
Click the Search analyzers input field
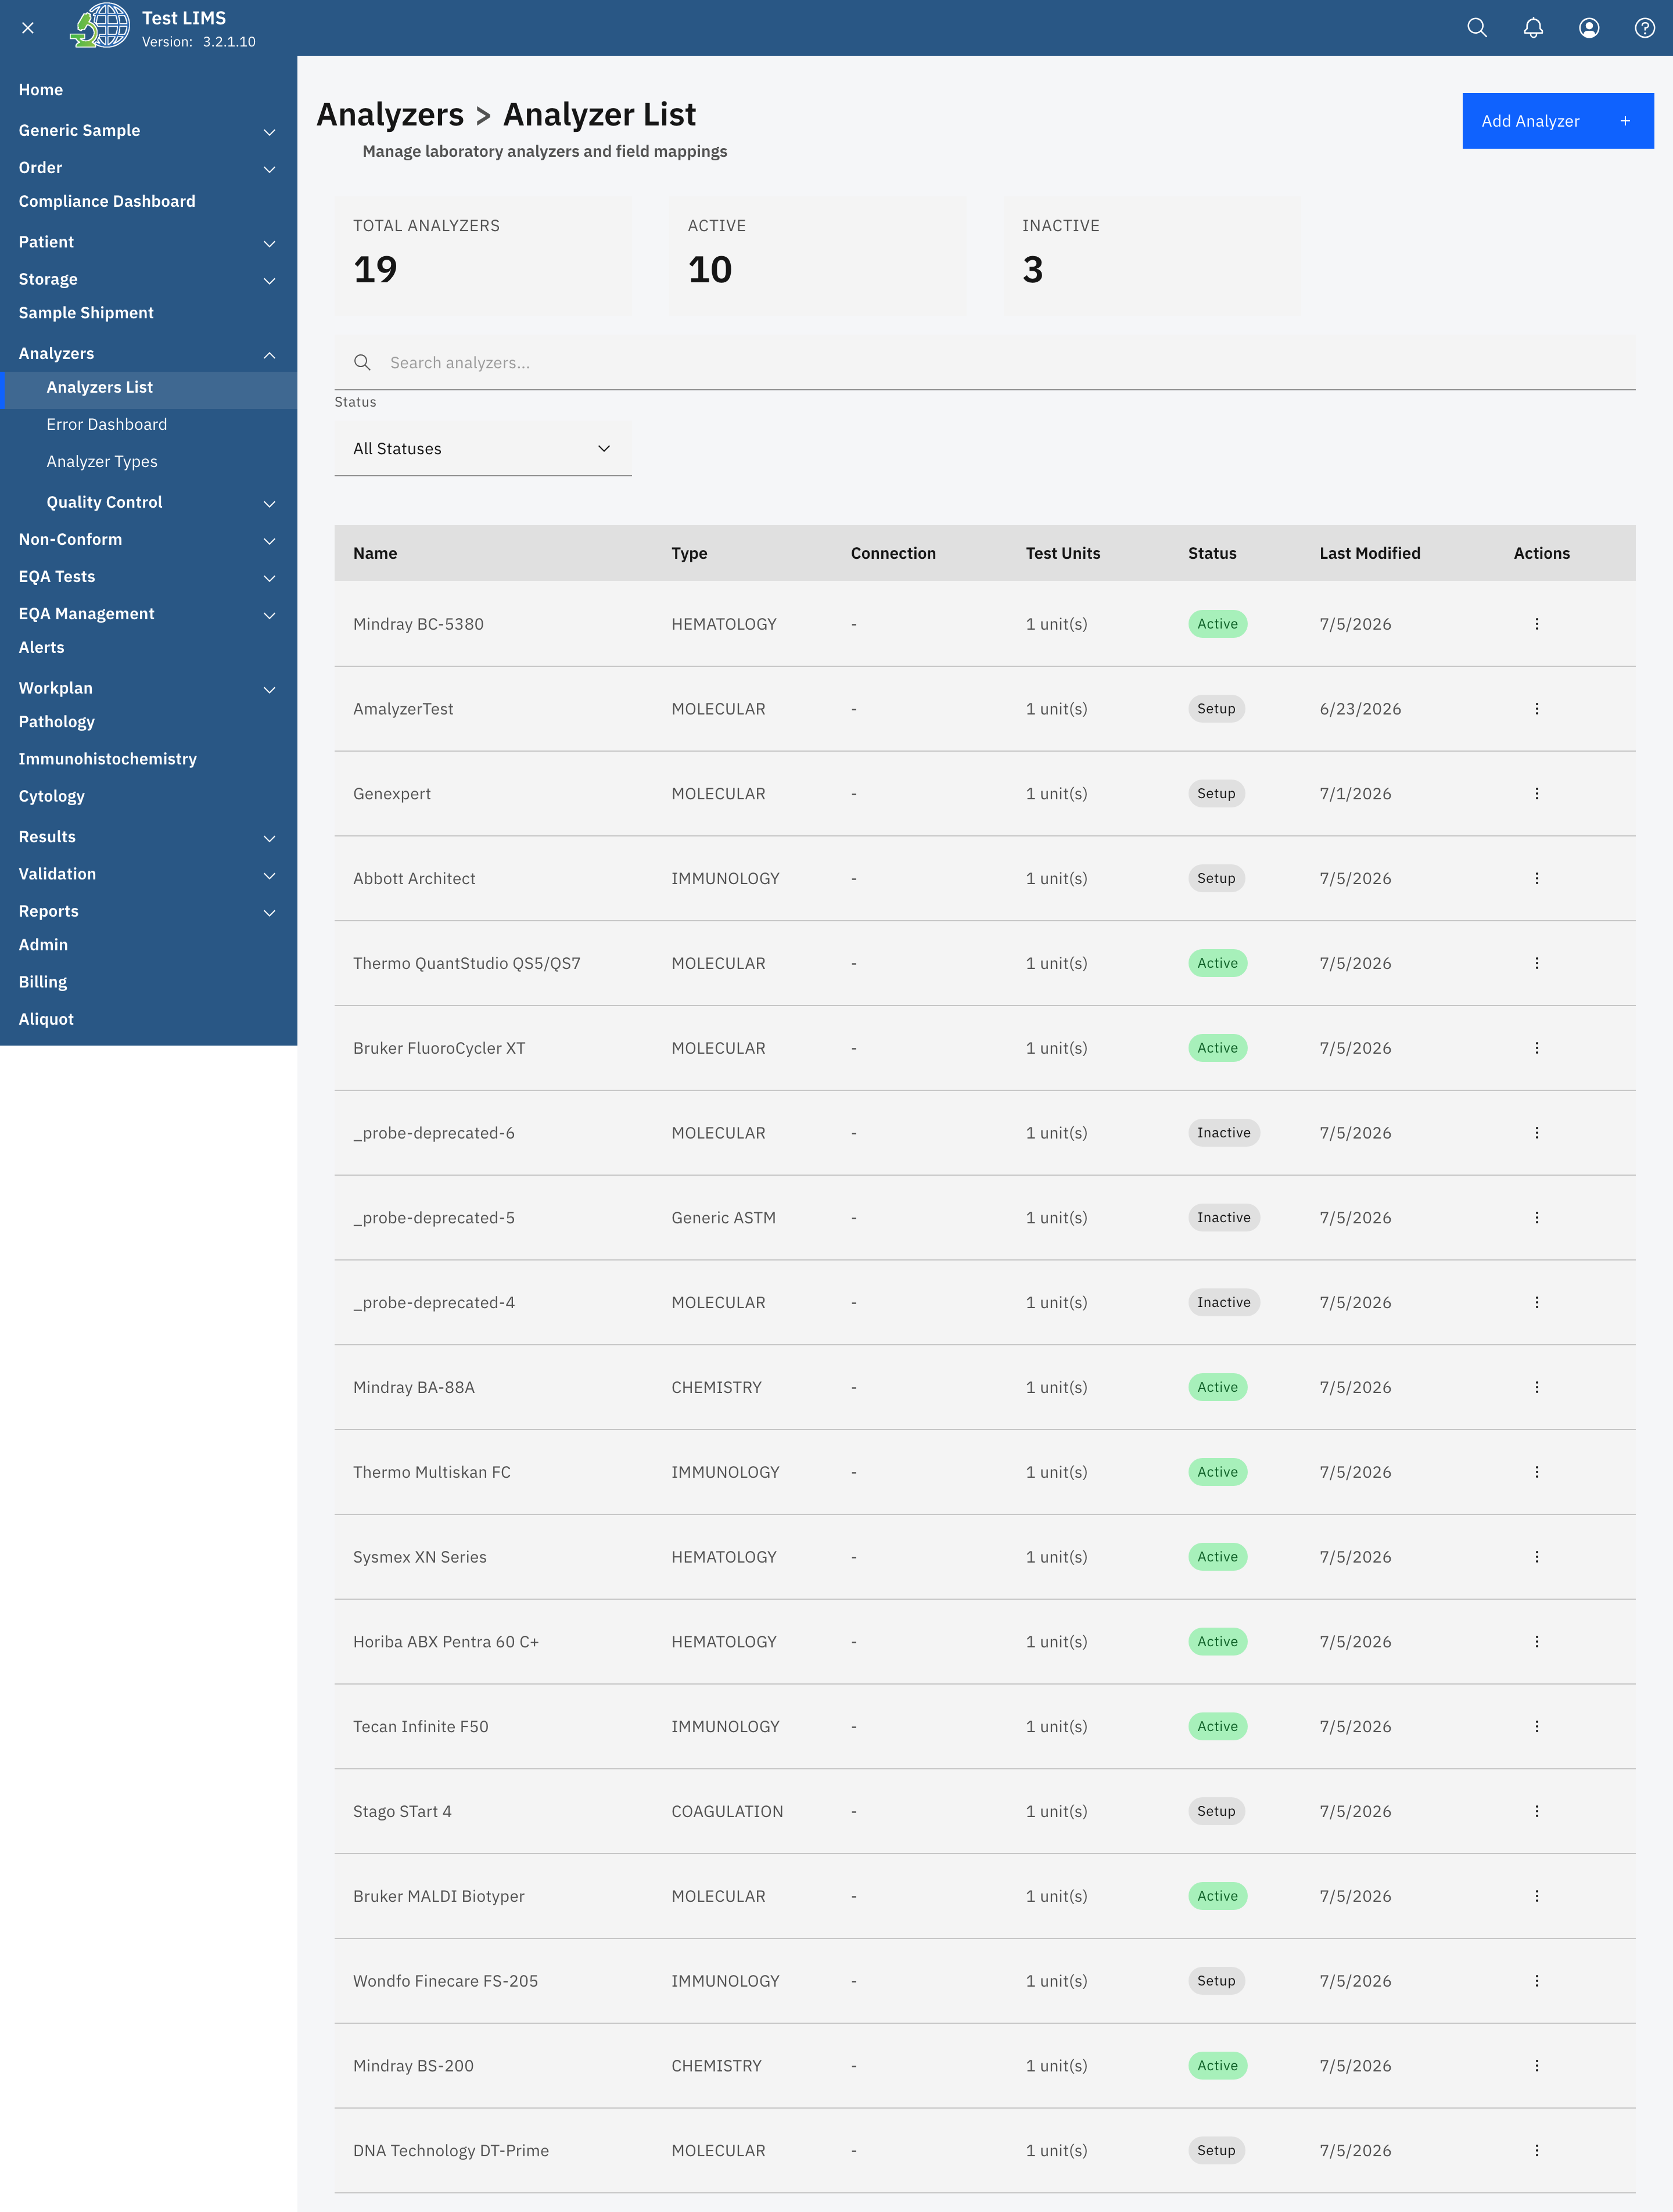985,363
